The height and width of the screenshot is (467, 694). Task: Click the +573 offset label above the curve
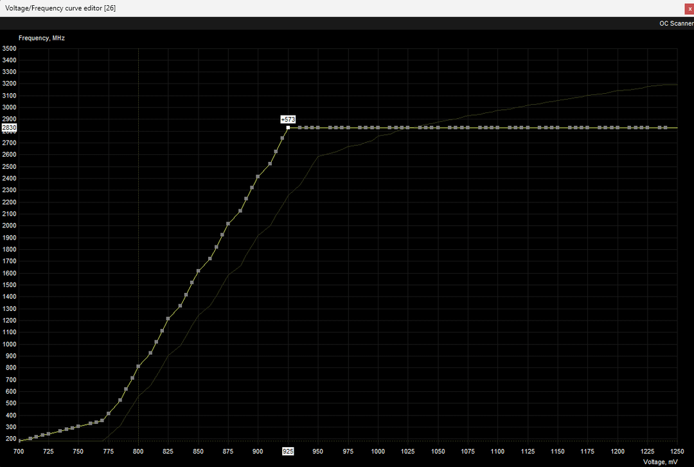pyautogui.click(x=287, y=119)
